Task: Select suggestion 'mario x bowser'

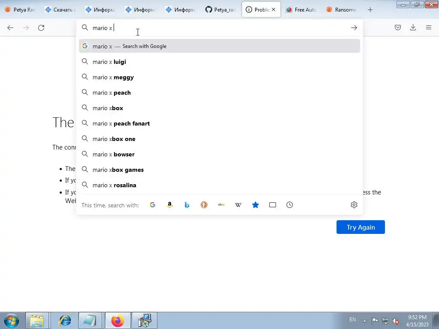Action: 219,154
